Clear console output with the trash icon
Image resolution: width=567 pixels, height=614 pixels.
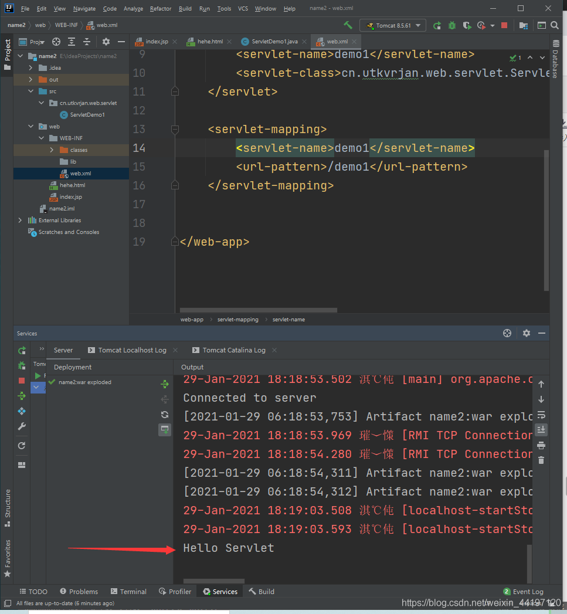tap(541, 460)
